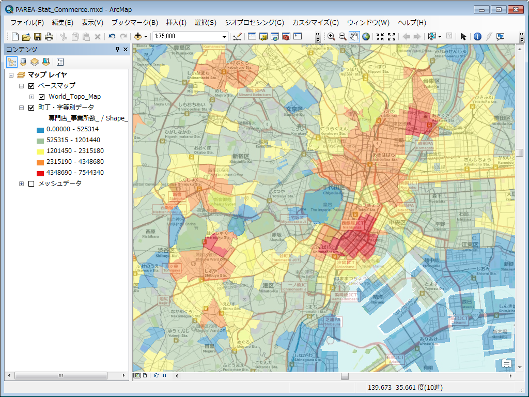Zoom to full extent with the globe icon
529x397 pixels.
[x=366, y=37]
